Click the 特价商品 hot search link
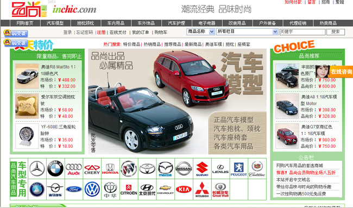353x208 pixels. pyautogui.click(x=132, y=45)
